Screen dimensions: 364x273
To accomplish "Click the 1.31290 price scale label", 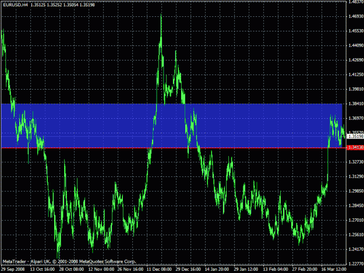I will tap(356, 176).
